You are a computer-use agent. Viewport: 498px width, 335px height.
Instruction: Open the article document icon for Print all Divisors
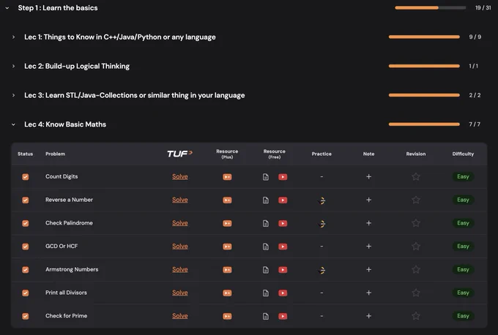266,293
